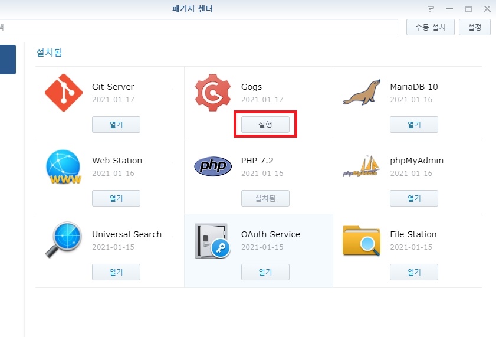Image resolution: width=496 pixels, height=337 pixels.
Task: Click the 설치됨 button under PHP 7.2
Action: click(265, 198)
